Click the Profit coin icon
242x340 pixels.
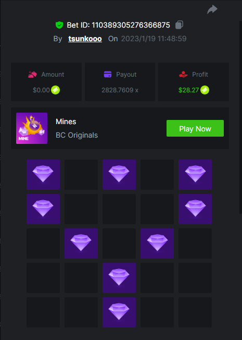click(205, 90)
